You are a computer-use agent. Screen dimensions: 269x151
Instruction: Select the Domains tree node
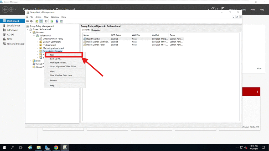(x=40, y=32)
